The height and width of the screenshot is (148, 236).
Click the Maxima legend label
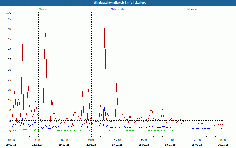click(192, 9)
